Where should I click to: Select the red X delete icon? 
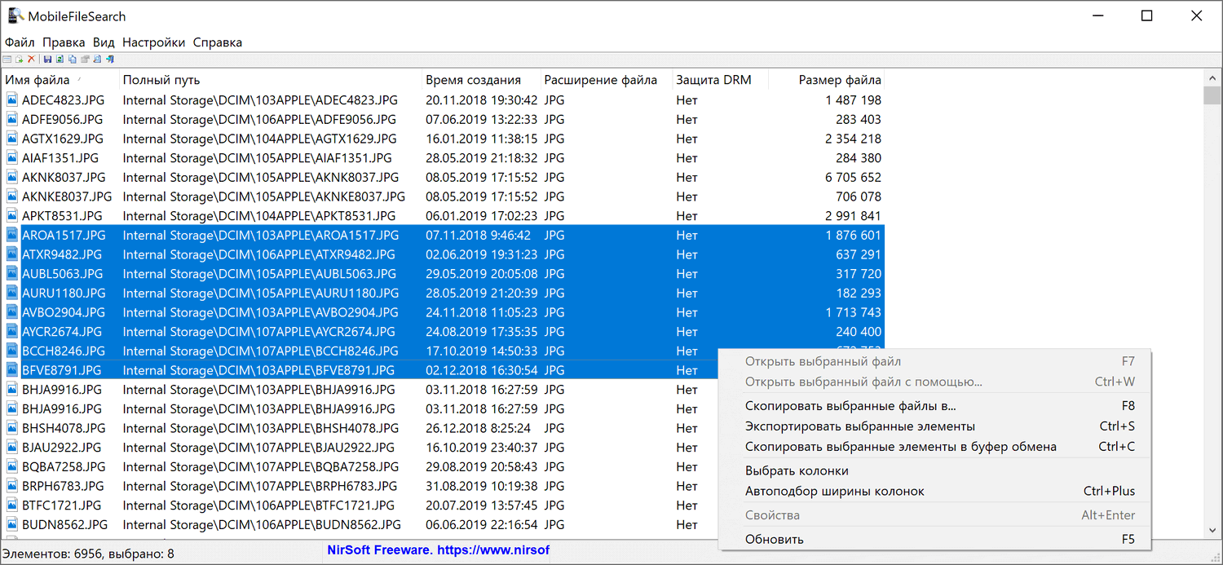point(31,59)
